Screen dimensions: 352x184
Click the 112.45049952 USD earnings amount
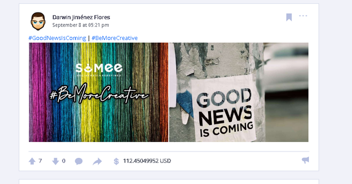click(x=147, y=161)
